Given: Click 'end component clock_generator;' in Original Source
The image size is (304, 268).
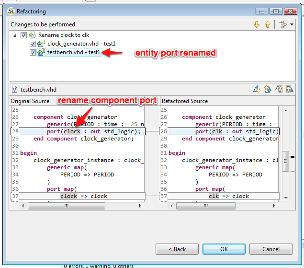Looking at the screenshot, I should click(84, 139).
